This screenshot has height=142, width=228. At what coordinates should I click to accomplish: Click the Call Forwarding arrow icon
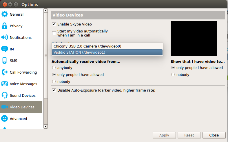(5, 72)
